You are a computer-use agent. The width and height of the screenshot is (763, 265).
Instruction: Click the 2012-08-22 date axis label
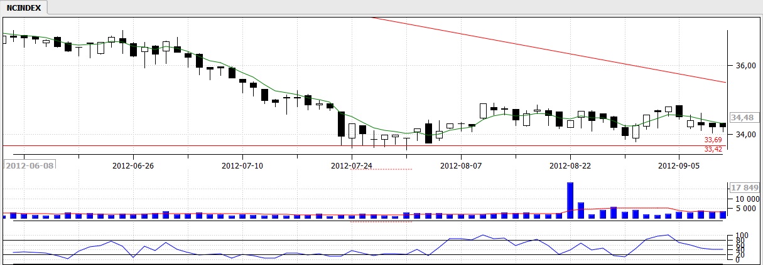point(570,166)
